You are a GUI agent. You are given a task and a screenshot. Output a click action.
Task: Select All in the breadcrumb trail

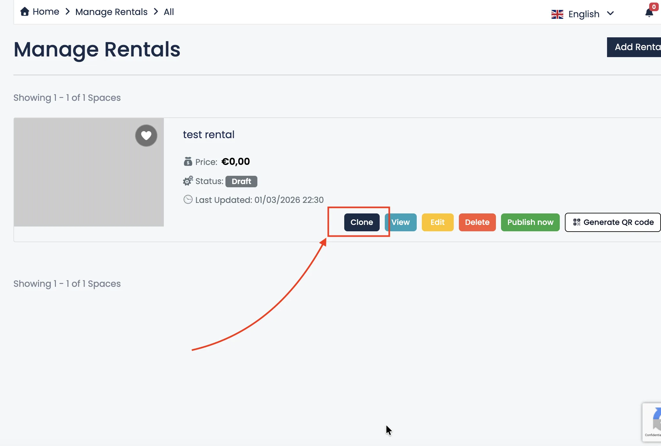click(x=168, y=11)
